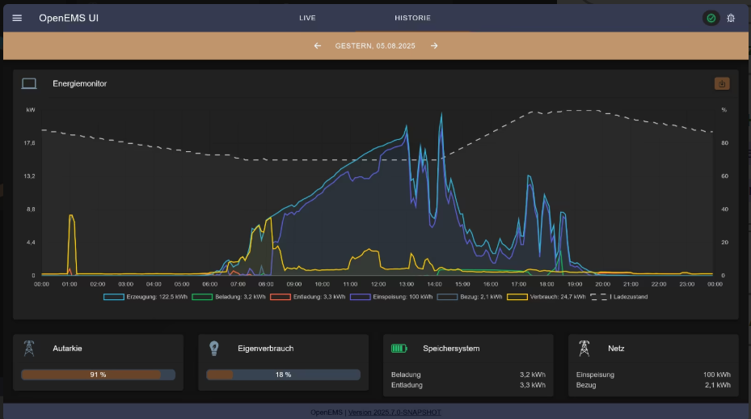751x419 pixels.
Task: Click the Eigenverbrauch 18 % progress bar
Action: point(283,375)
